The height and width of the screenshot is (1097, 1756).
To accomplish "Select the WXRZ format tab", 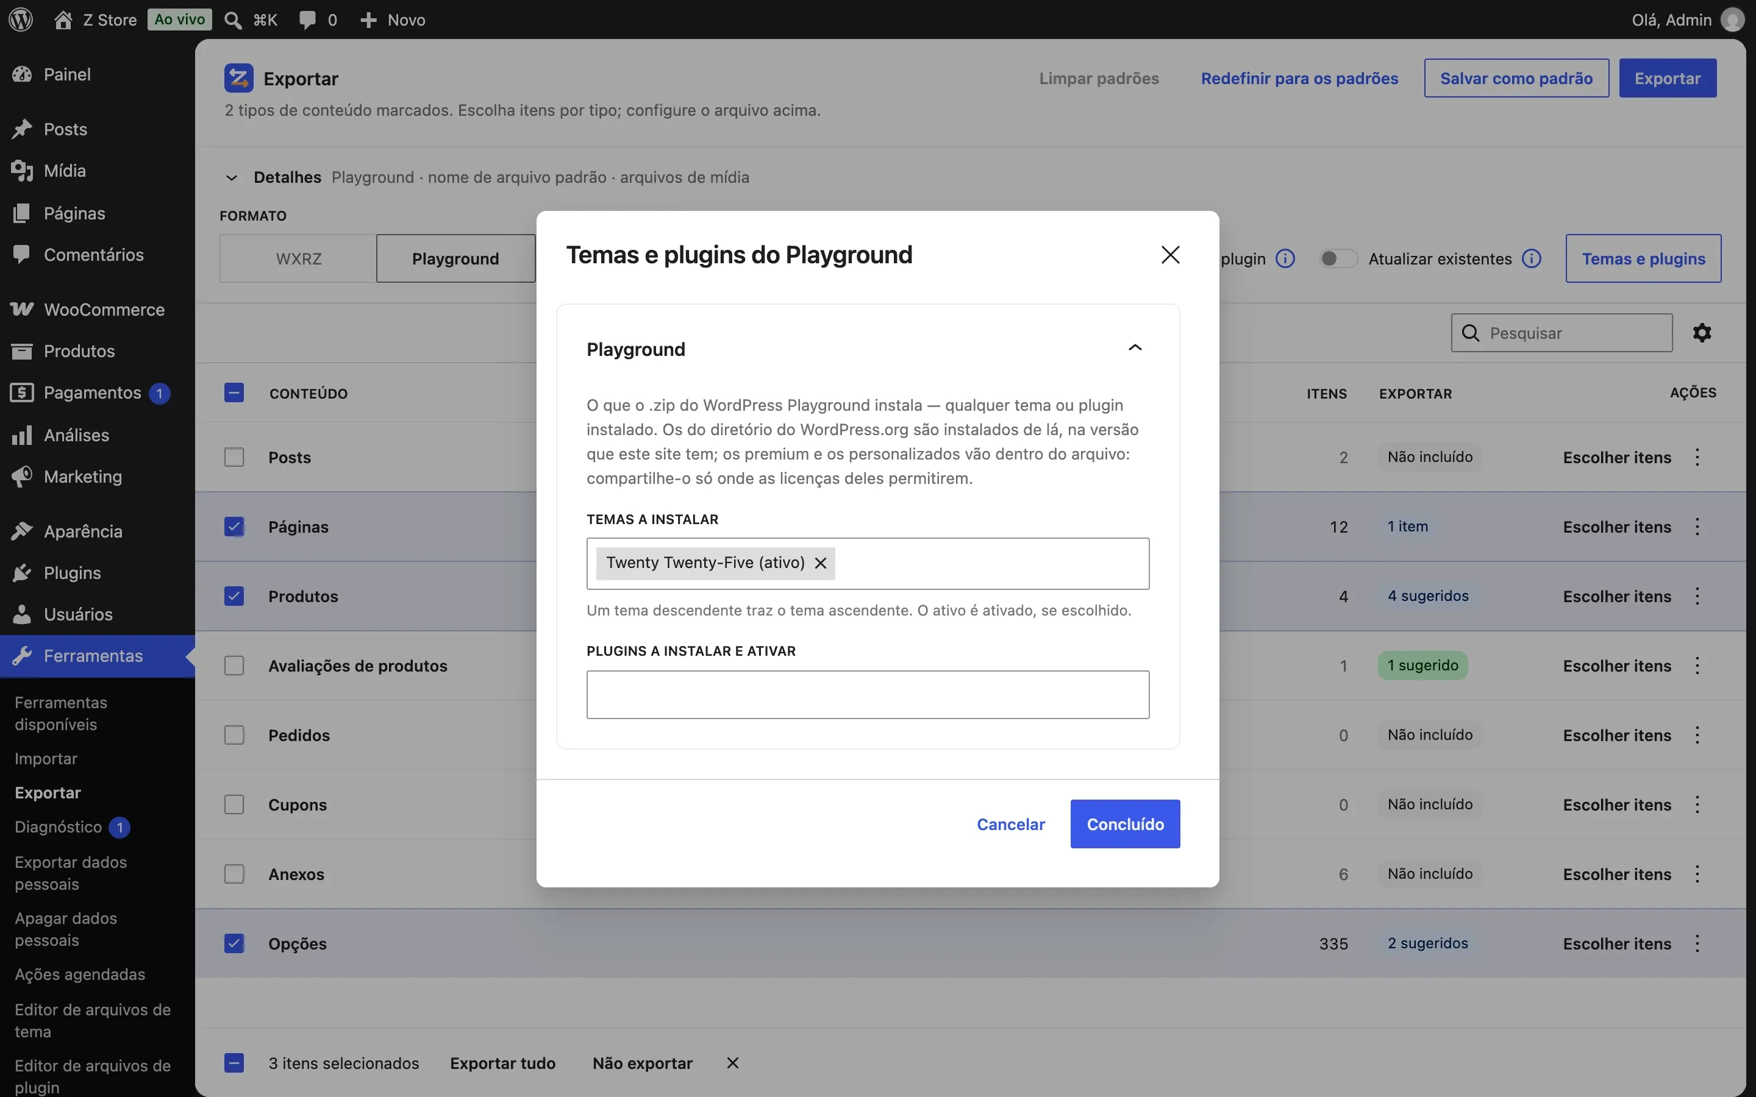I will 298,258.
